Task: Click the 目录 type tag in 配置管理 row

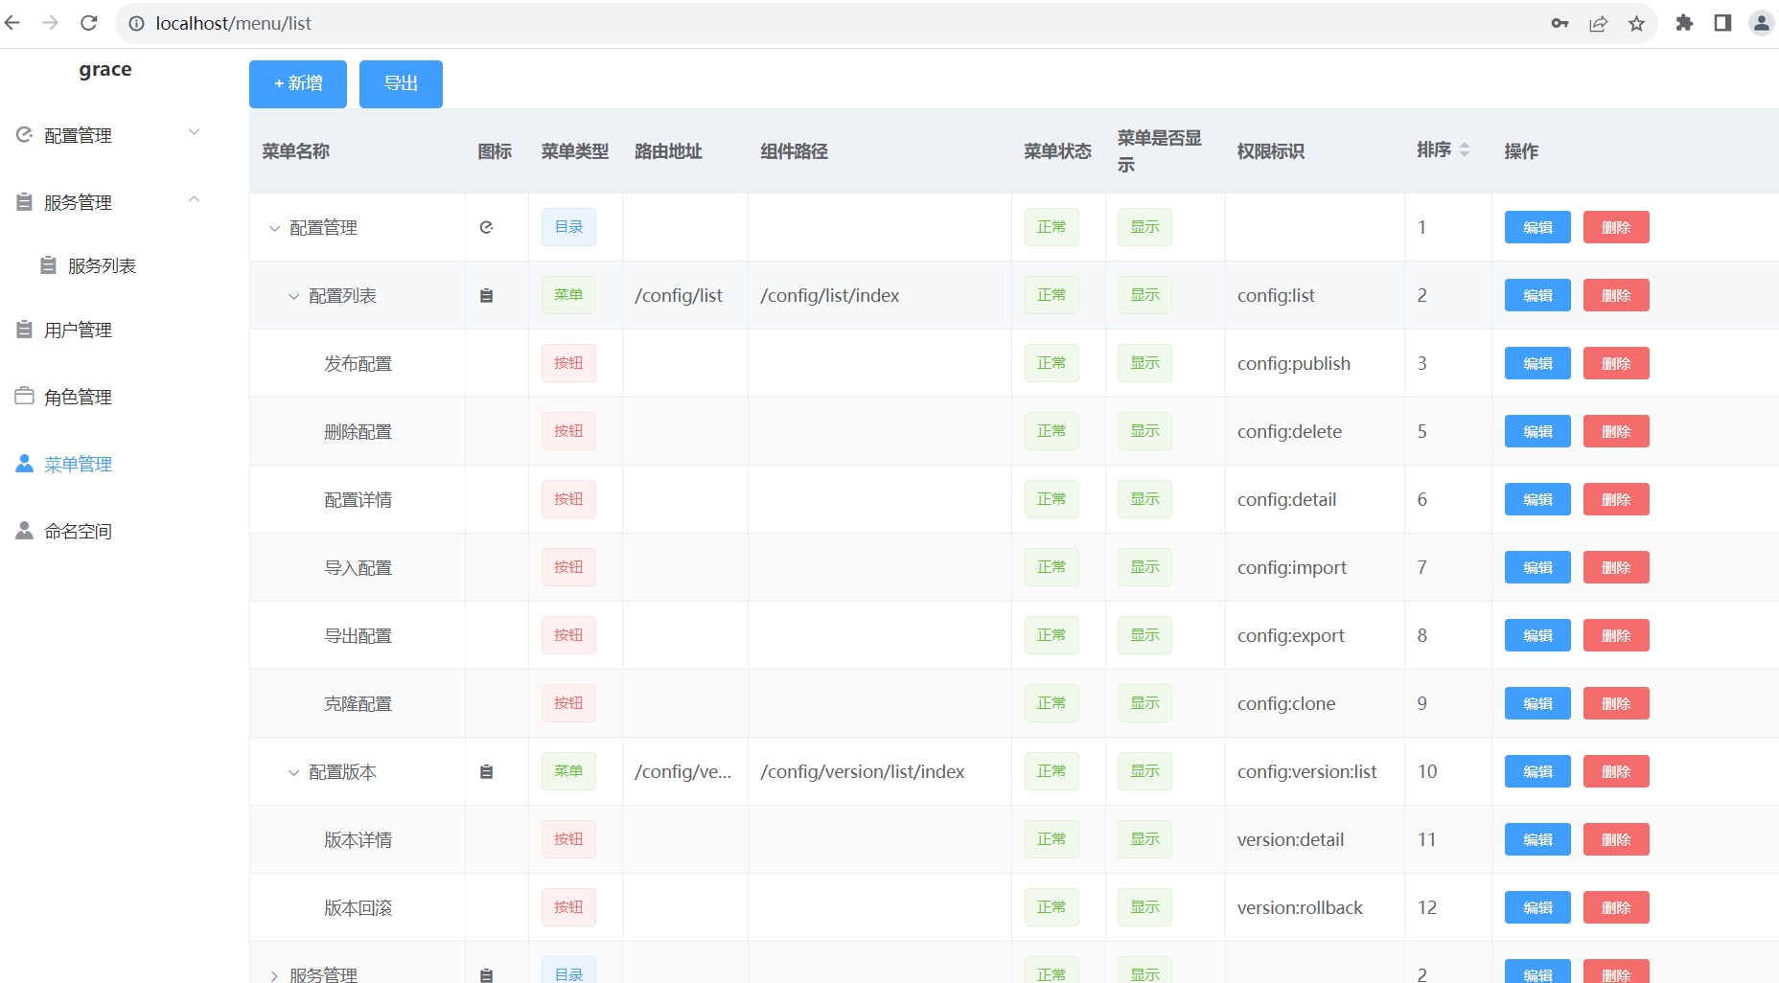Action: click(x=568, y=227)
